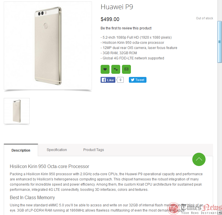
Task: Share the product via Tweet button
Action: (x=138, y=80)
